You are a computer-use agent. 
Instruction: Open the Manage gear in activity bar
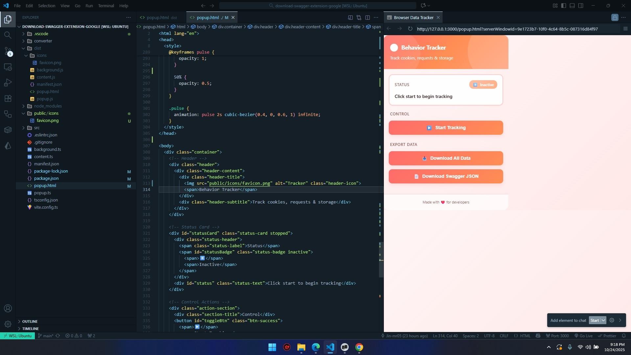click(8, 324)
